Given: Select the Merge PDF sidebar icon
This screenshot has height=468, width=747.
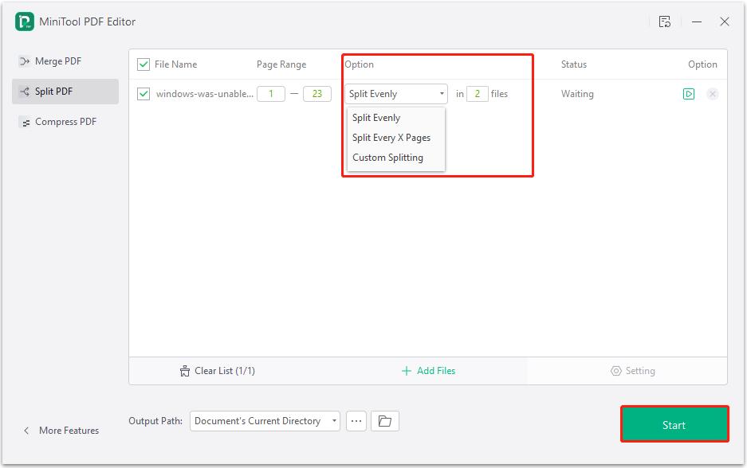Looking at the screenshot, I should coord(26,60).
